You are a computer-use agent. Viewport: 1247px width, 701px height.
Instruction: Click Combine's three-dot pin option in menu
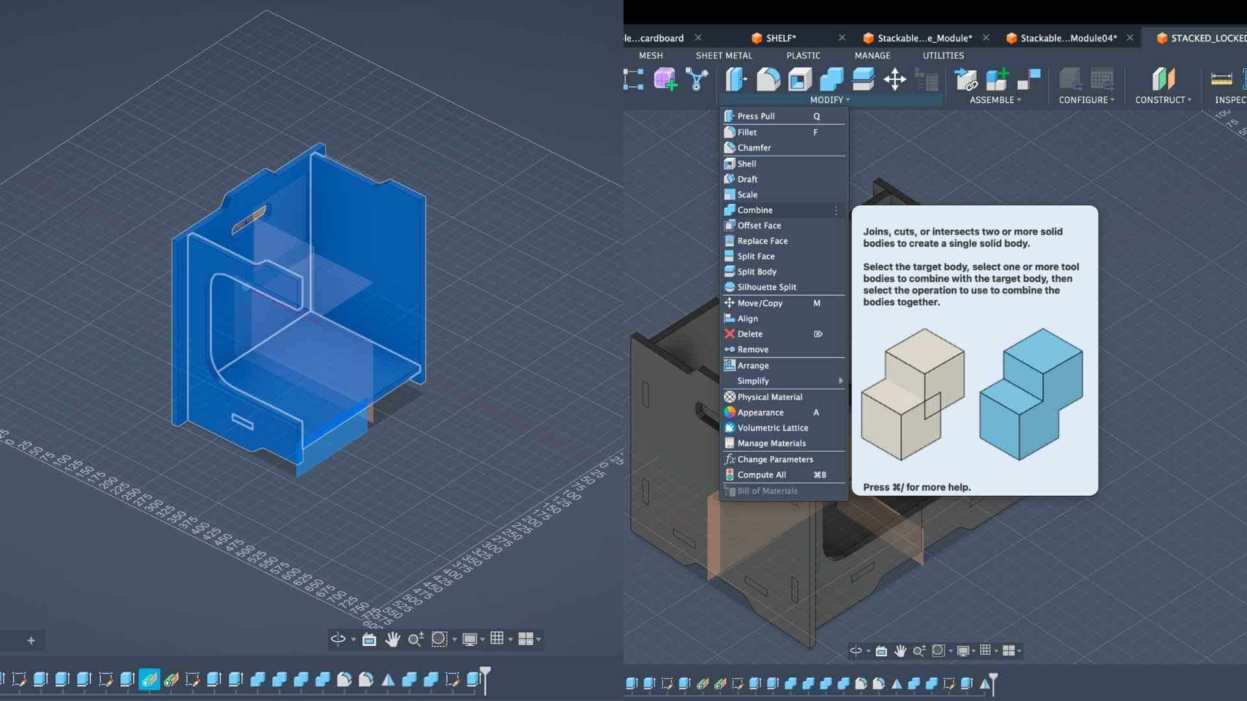click(836, 210)
